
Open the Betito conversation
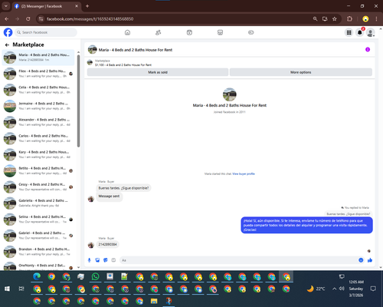[38, 170]
